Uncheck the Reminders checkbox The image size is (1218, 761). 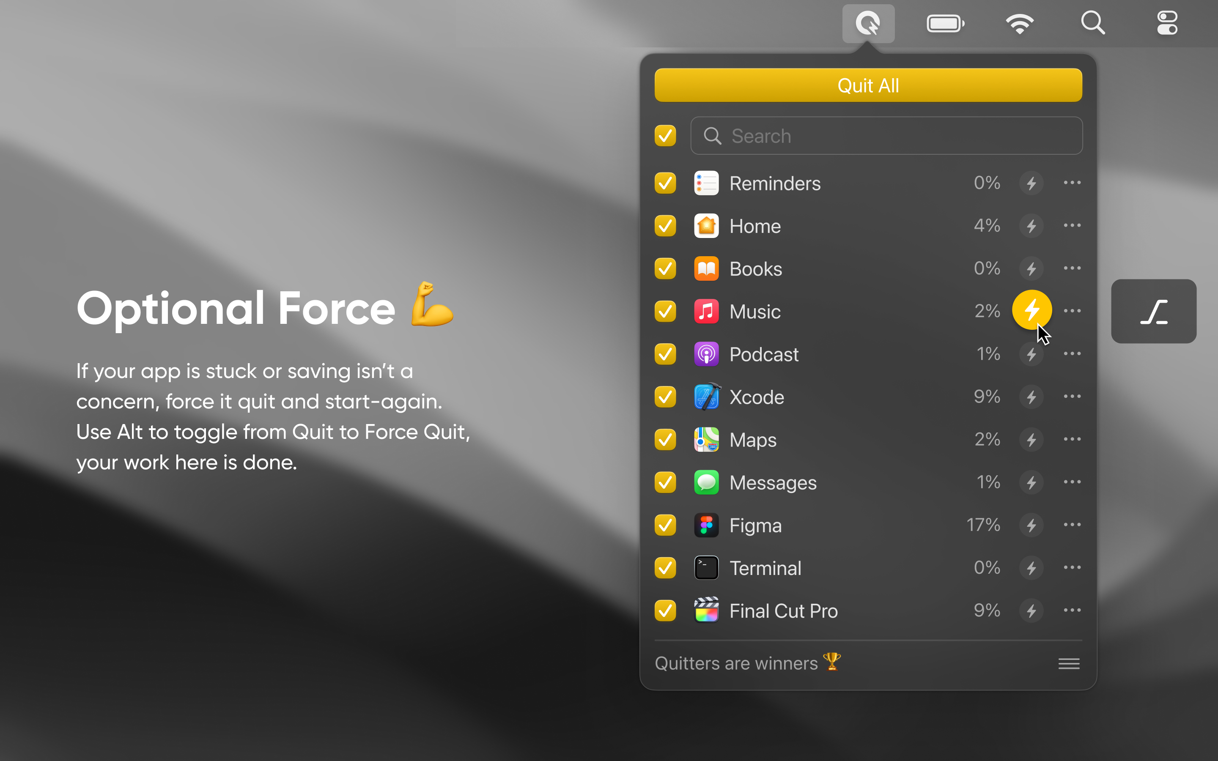click(x=665, y=183)
